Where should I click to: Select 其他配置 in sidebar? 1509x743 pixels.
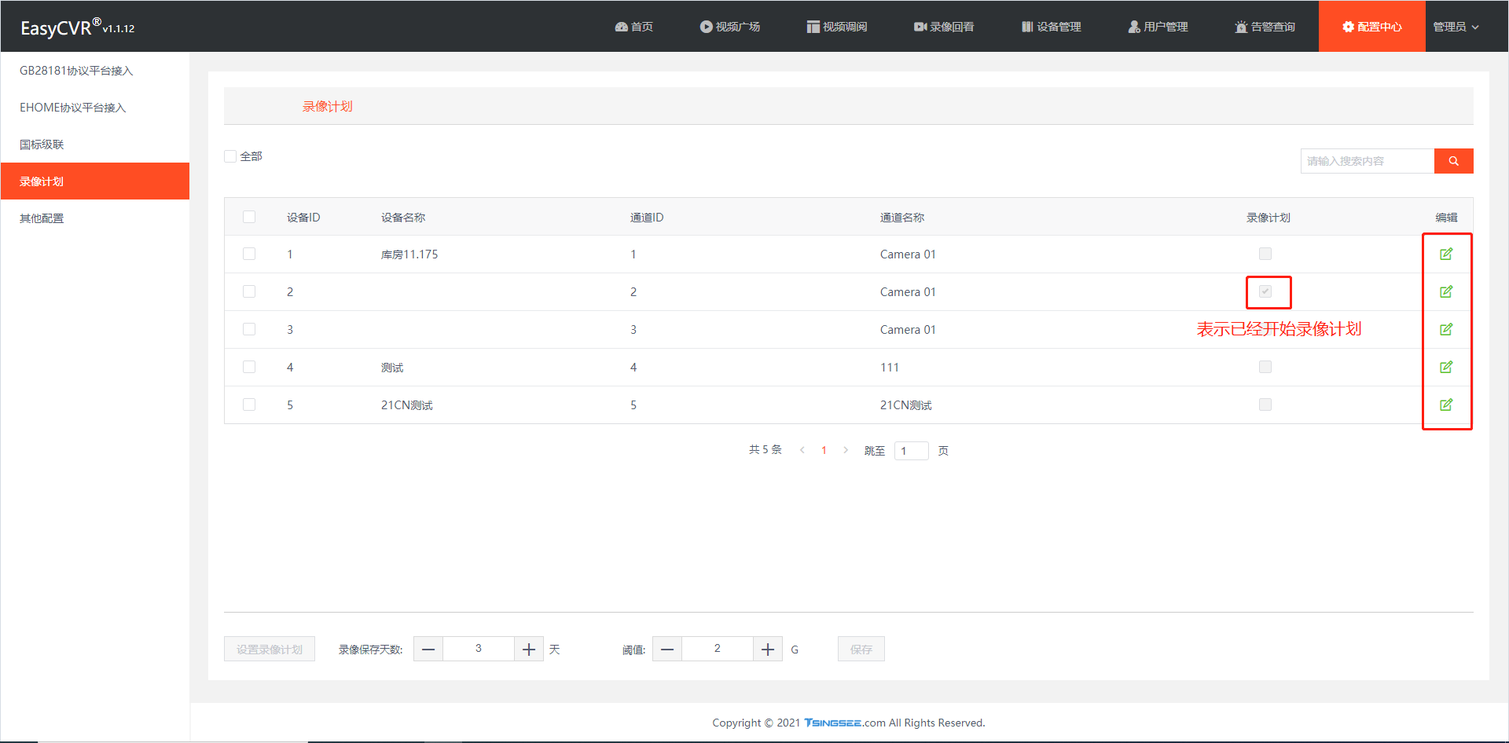95,218
